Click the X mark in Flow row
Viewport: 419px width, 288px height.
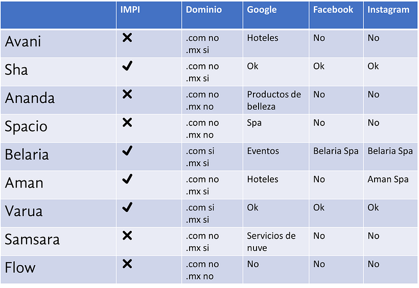tap(127, 264)
